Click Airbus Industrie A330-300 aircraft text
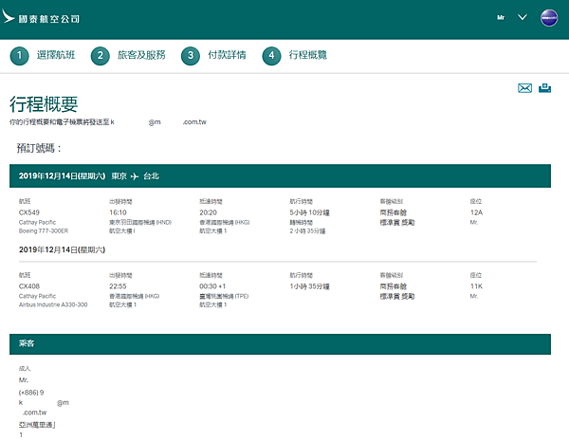This screenshot has width=569, height=441. [x=53, y=304]
